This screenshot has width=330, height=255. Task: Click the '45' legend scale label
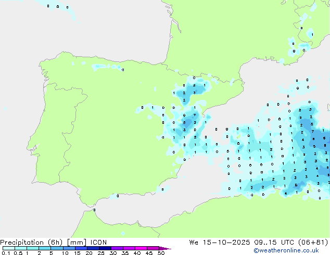[x=149, y=253]
